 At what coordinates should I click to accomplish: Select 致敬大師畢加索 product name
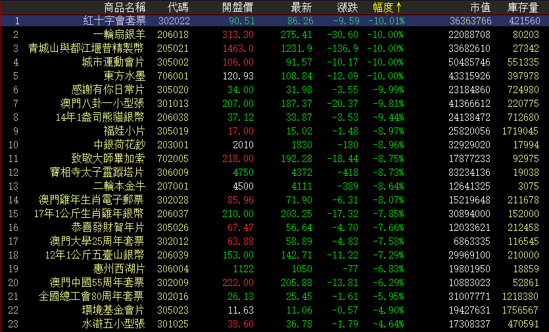pos(108,159)
